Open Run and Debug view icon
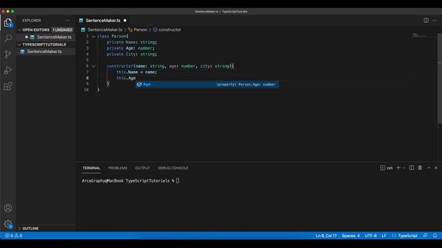 8,70
